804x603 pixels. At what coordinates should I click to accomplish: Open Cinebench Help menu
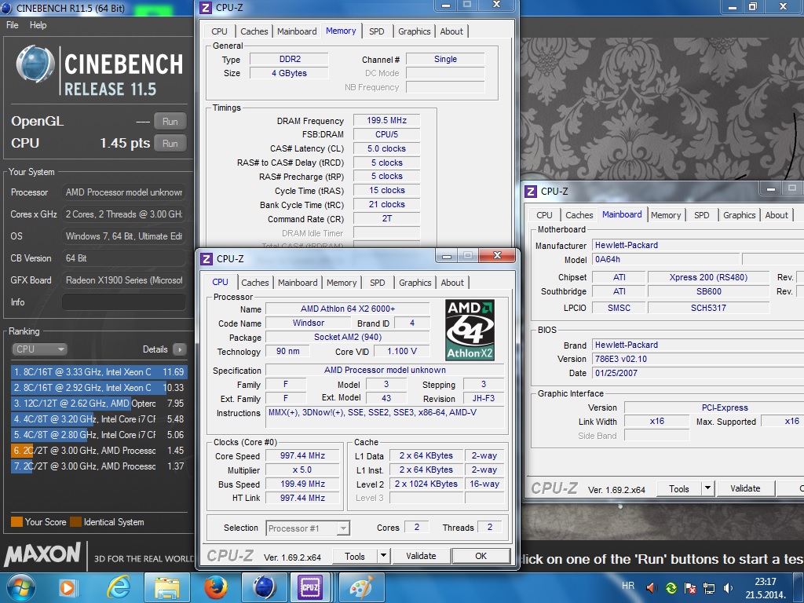pos(38,24)
